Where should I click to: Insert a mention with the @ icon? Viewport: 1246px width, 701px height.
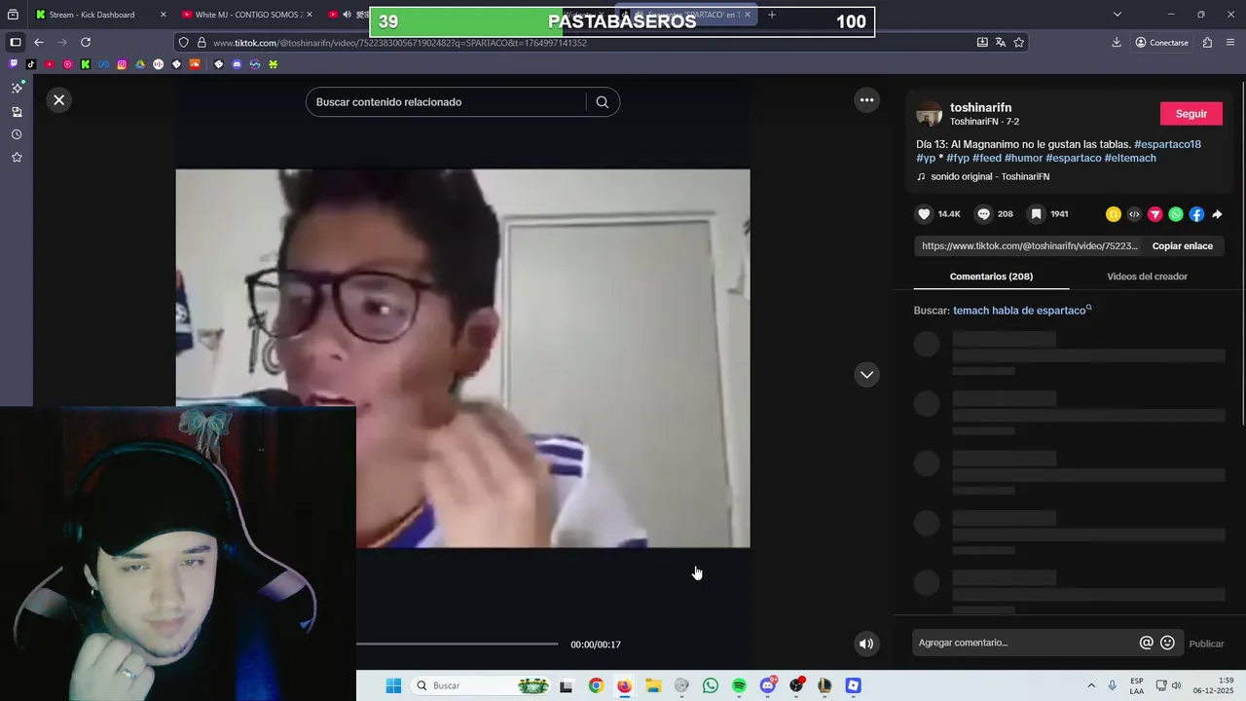pyautogui.click(x=1146, y=643)
